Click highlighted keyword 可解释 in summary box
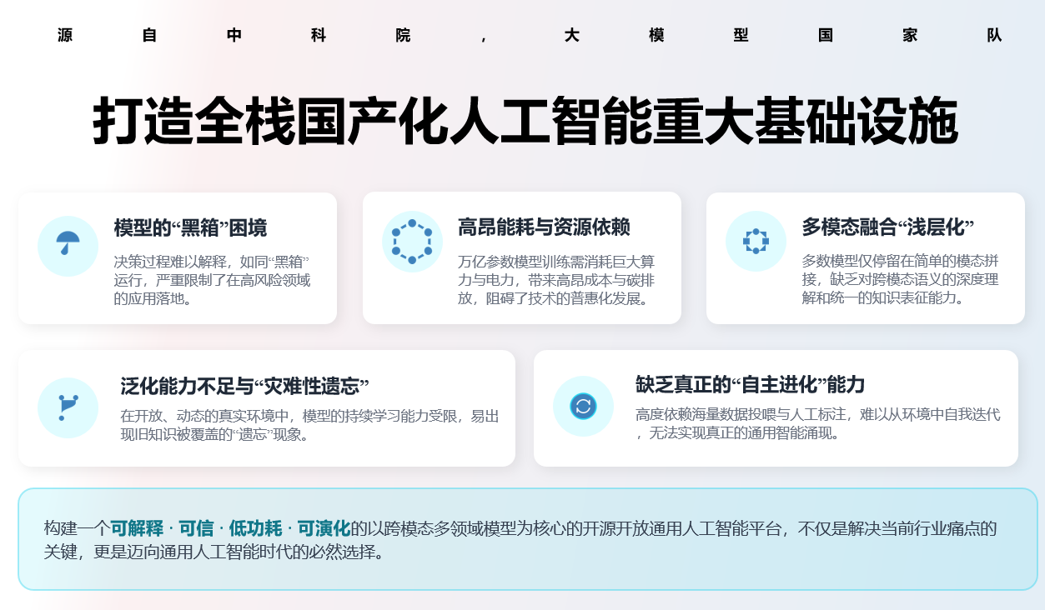The height and width of the screenshot is (610, 1045). coord(137,528)
